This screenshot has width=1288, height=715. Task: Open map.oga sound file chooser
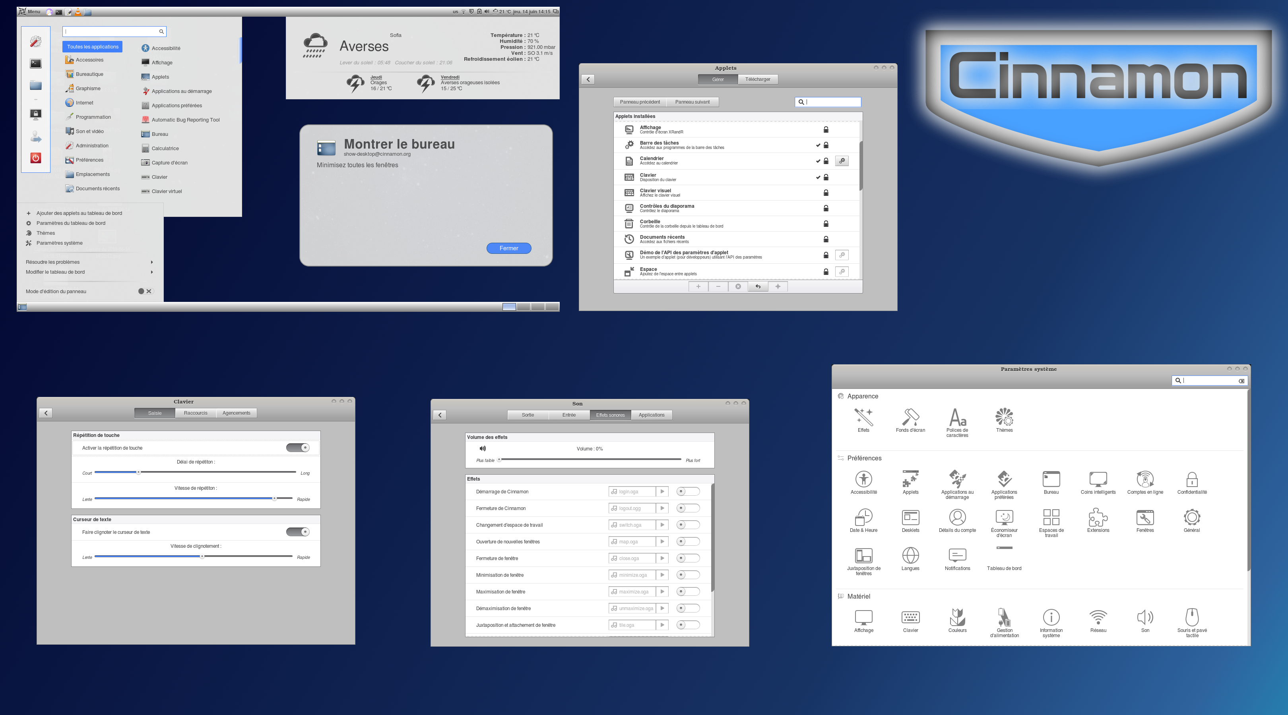pyautogui.click(x=632, y=542)
